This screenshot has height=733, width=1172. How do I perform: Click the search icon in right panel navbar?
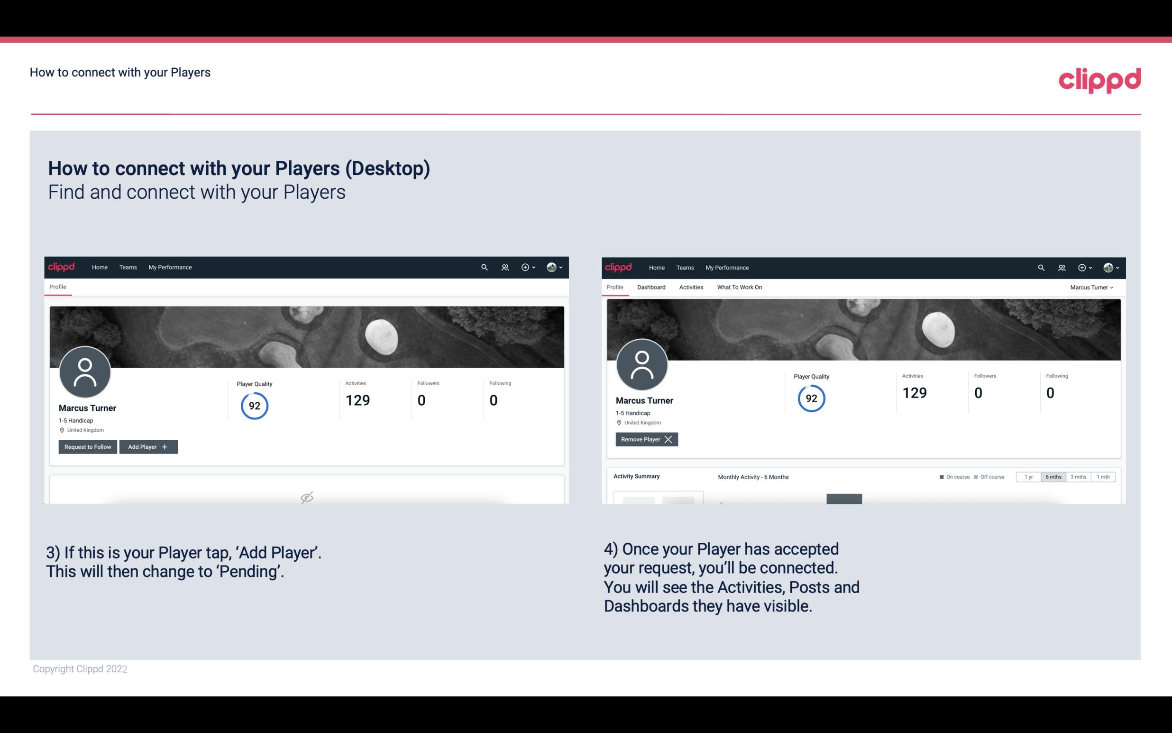[1040, 268]
